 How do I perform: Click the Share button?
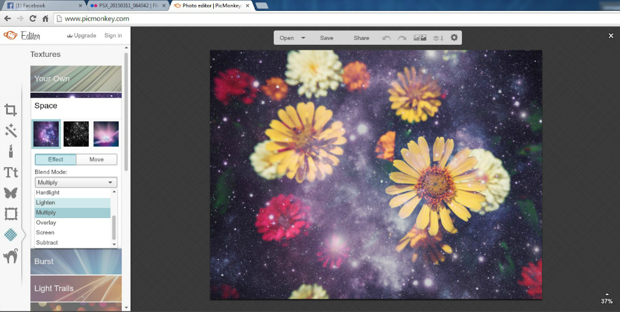361,38
